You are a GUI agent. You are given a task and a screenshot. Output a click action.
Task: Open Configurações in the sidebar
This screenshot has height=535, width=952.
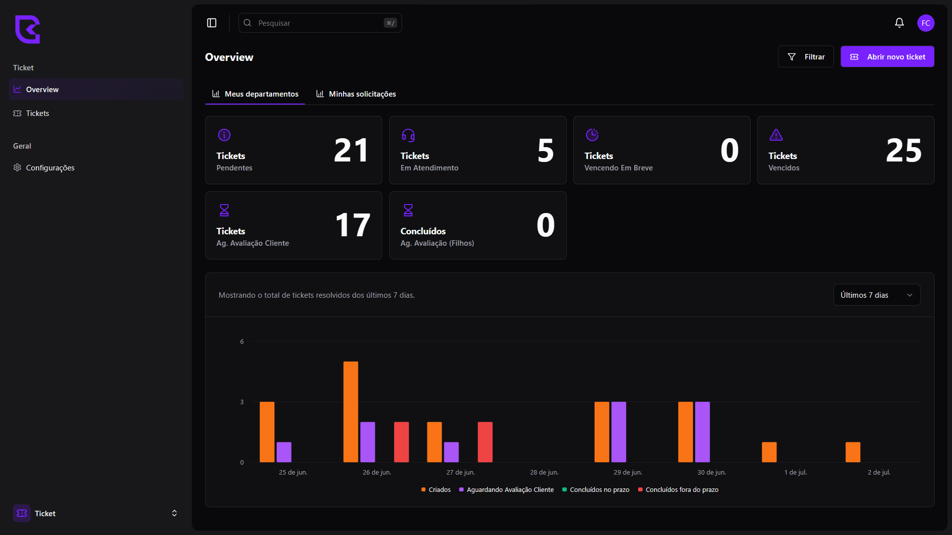tap(50, 168)
